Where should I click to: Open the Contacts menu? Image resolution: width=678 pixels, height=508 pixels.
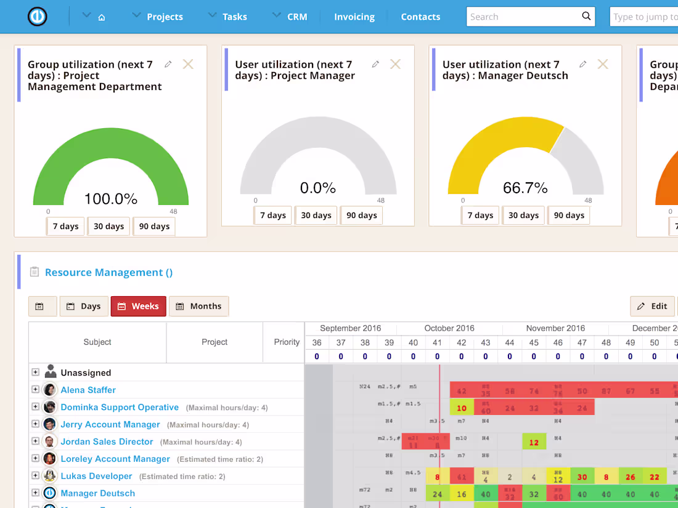[420, 17]
